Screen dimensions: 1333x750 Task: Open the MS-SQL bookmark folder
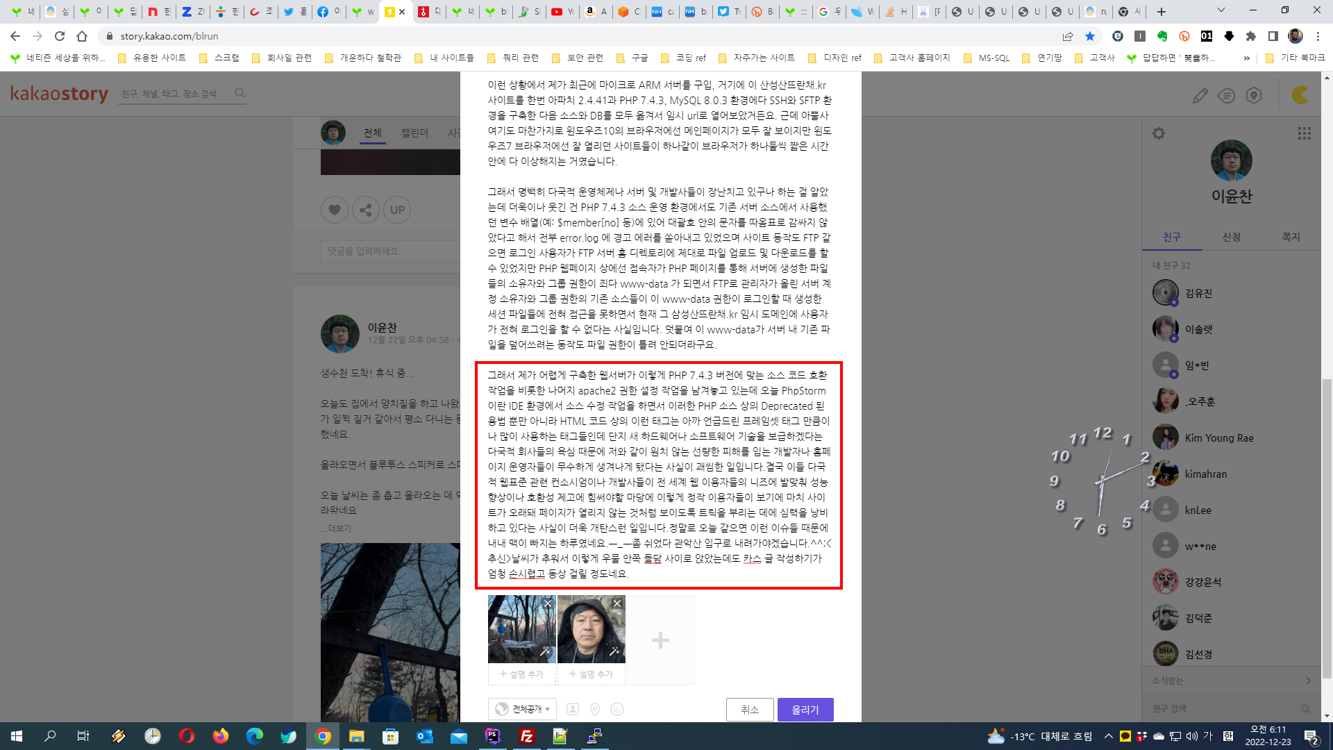pos(987,58)
